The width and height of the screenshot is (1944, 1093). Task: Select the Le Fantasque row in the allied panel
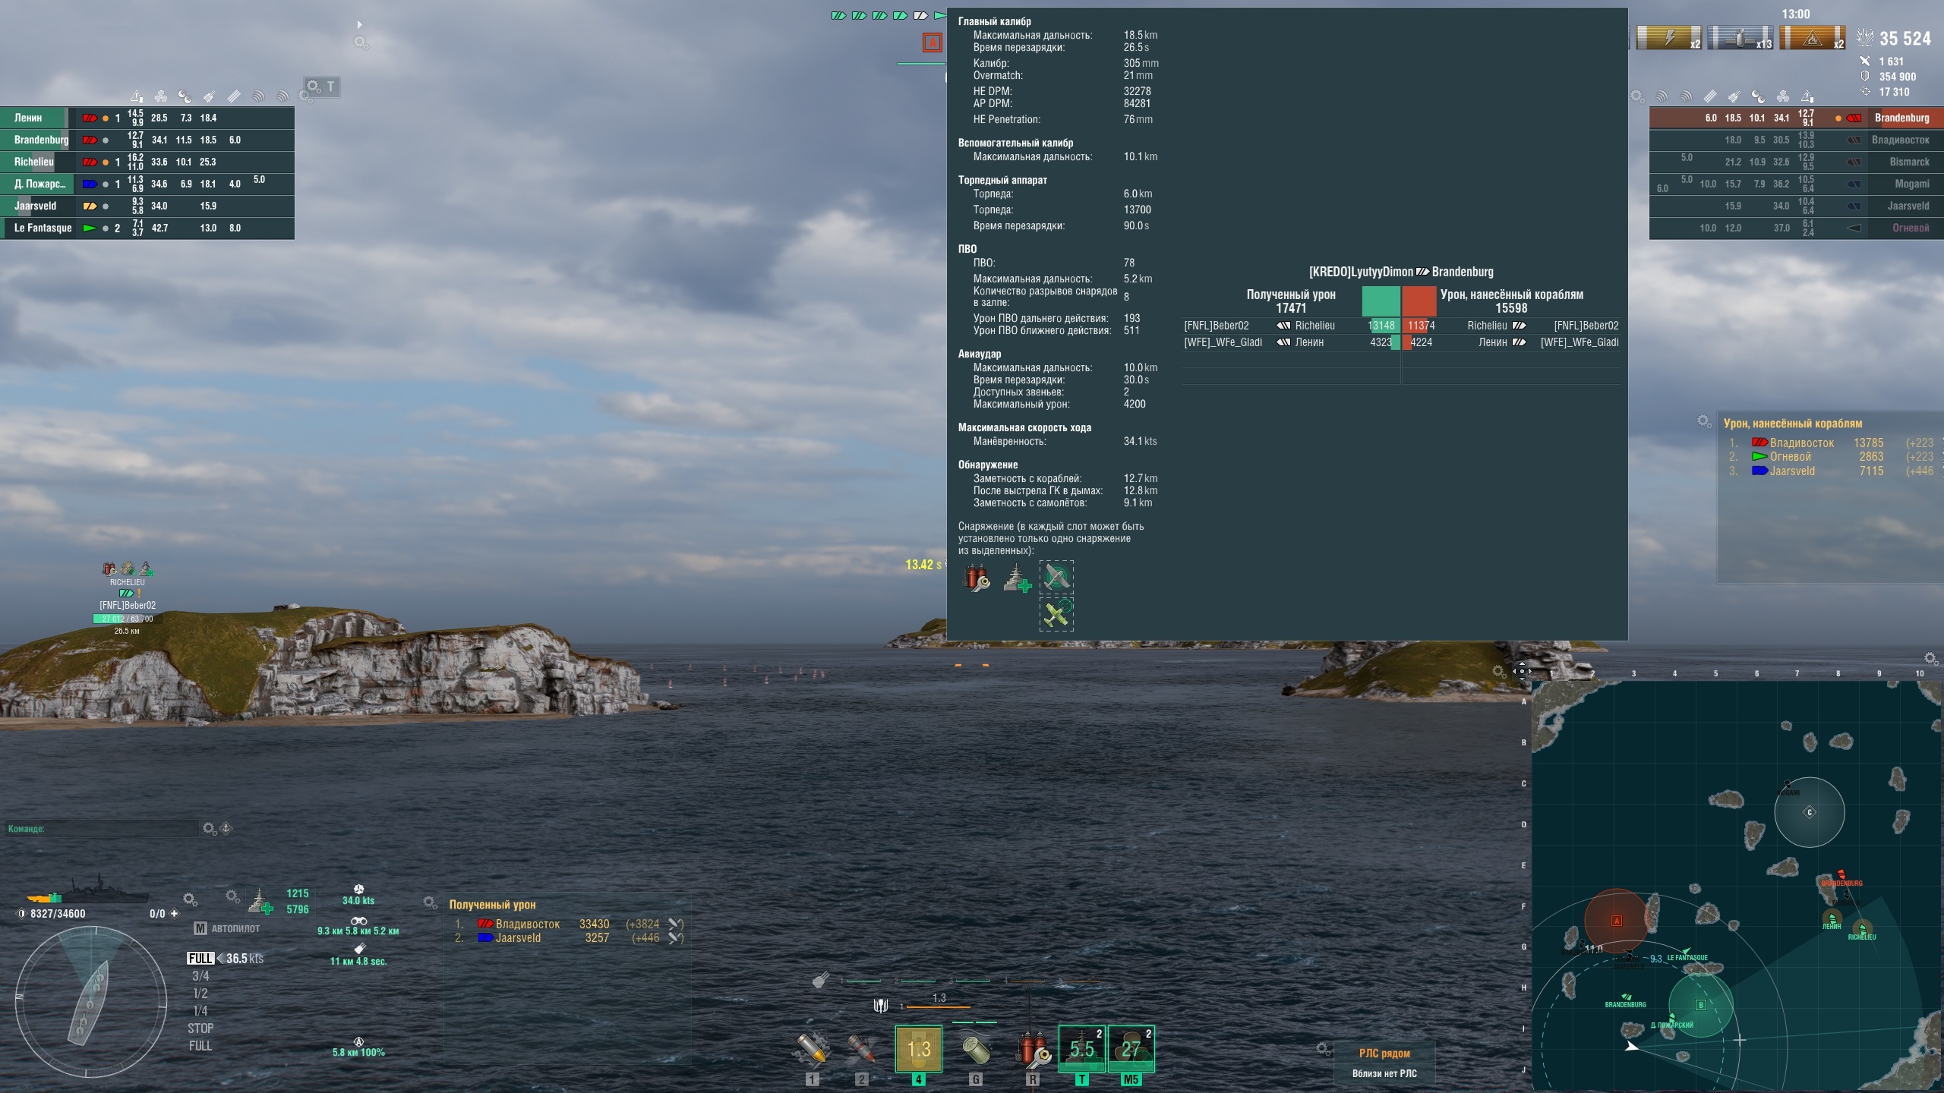pyautogui.click(x=147, y=228)
